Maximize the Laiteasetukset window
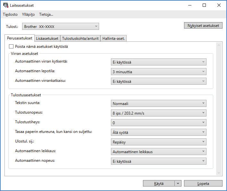227x191 pixels. pos(204,5)
